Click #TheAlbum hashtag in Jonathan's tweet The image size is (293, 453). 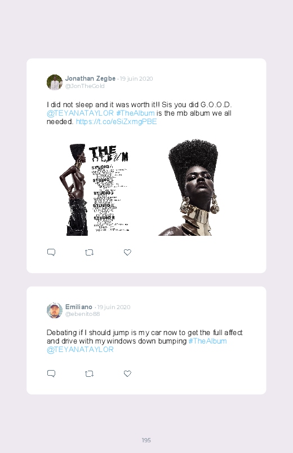click(x=135, y=113)
